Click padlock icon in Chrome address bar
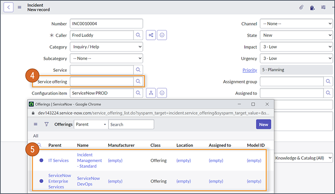 click(33, 113)
